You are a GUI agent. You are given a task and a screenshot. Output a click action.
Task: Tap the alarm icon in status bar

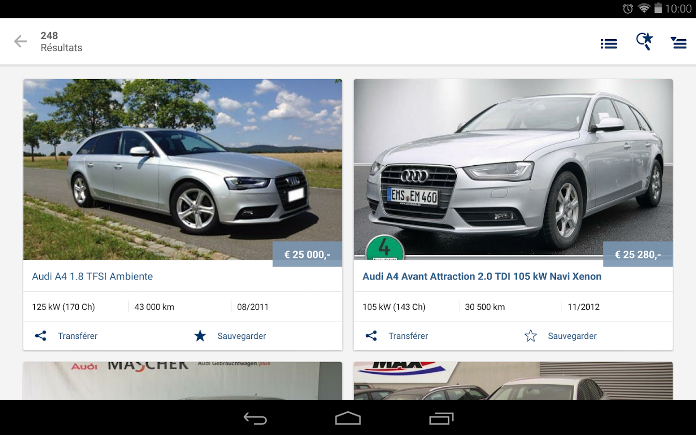point(628,9)
